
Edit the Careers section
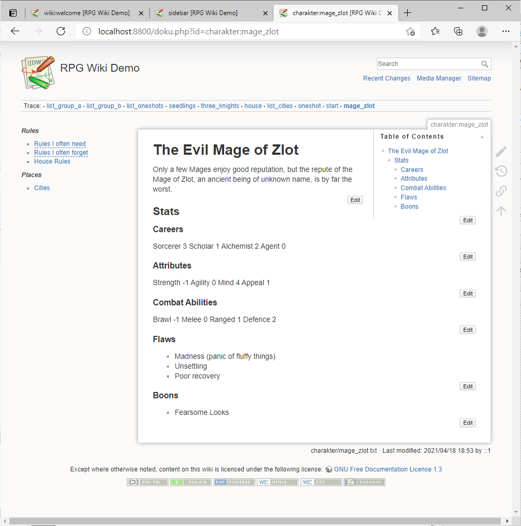coord(467,257)
